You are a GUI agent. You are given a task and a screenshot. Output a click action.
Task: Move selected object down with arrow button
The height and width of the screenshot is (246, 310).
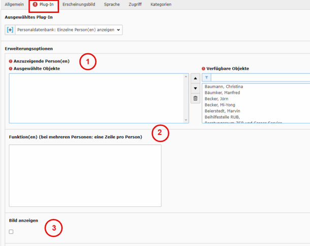(195, 88)
